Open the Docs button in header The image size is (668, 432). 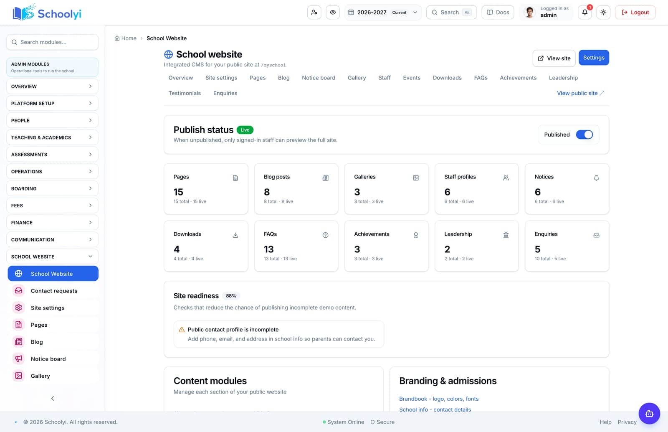(x=498, y=13)
